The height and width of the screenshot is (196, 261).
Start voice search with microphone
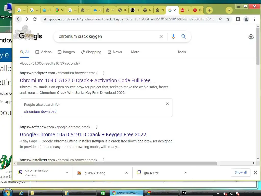[x=173, y=36]
